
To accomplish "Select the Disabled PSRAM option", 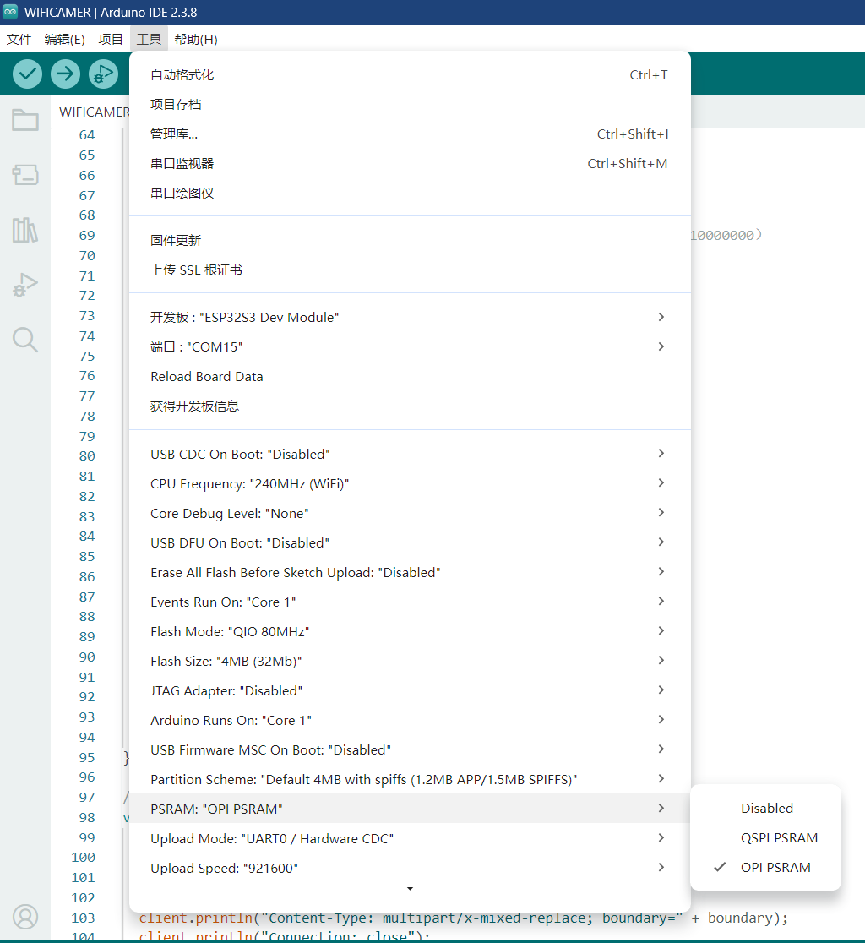I will [766, 809].
